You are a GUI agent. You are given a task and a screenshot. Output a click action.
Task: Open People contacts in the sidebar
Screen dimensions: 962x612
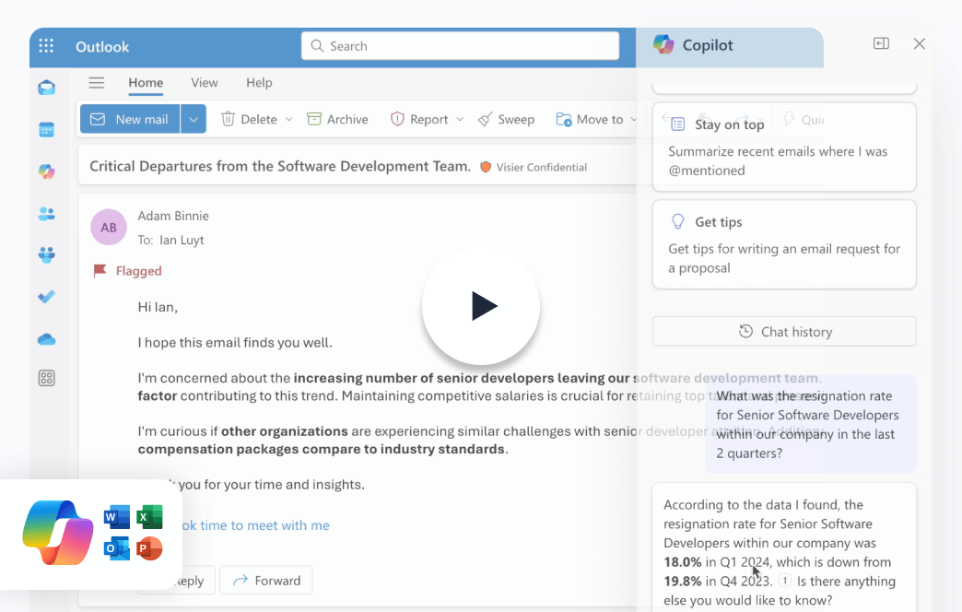click(x=46, y=214)
